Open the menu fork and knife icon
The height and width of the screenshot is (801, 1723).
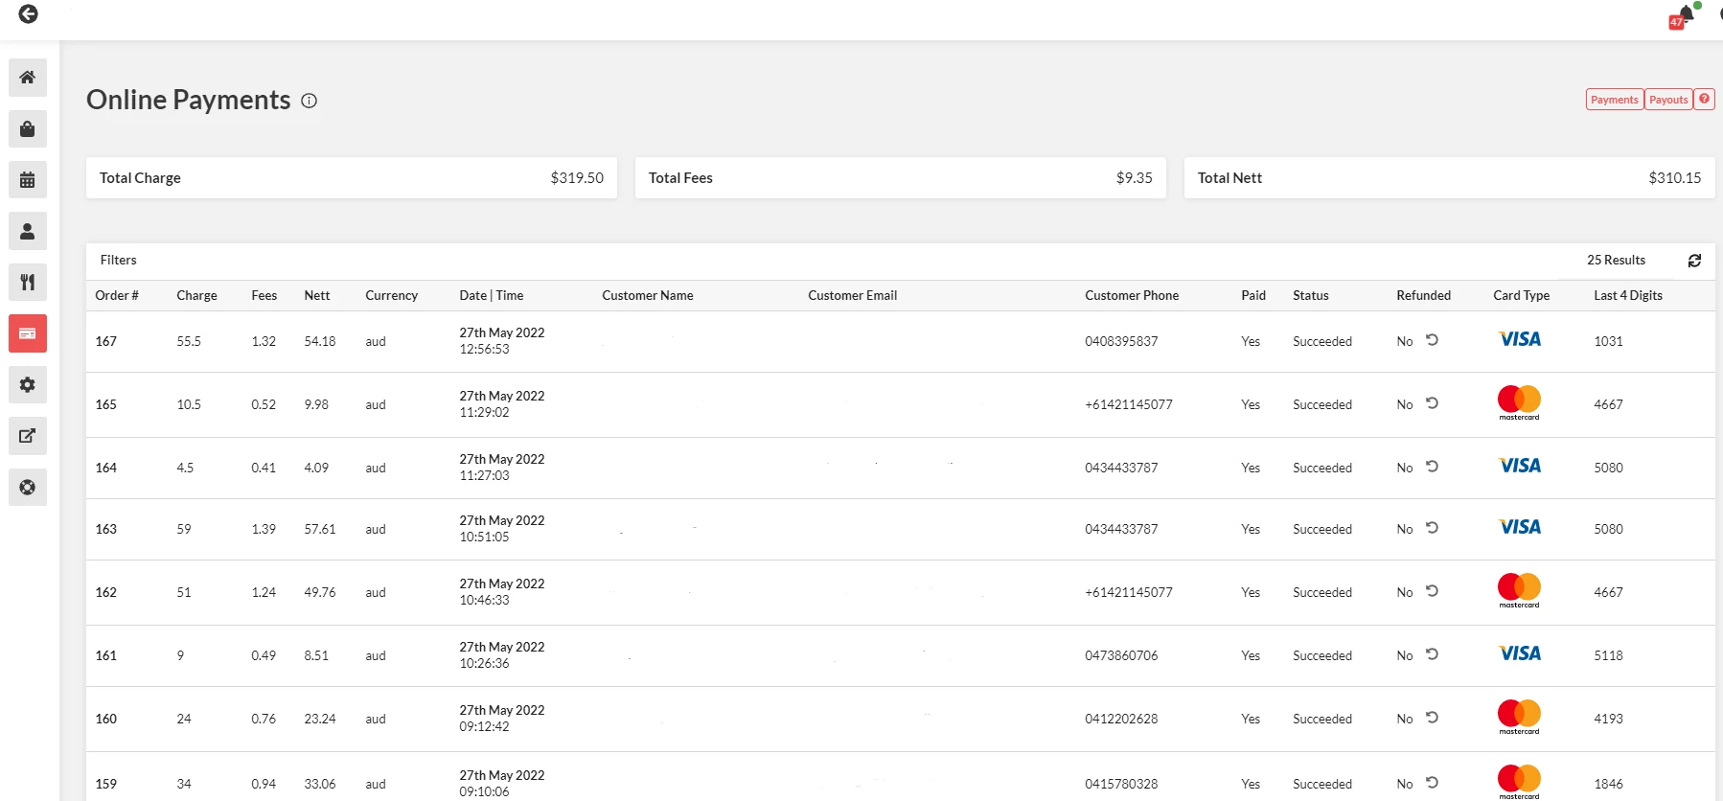pos(28,282)
